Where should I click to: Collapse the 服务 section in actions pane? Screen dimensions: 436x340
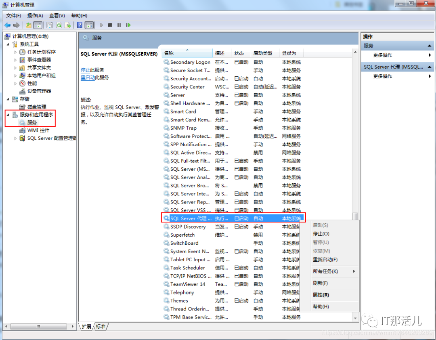click(x=430, y=46)
